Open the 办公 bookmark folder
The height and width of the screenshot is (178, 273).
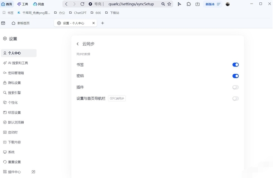[x=60, y=13]
